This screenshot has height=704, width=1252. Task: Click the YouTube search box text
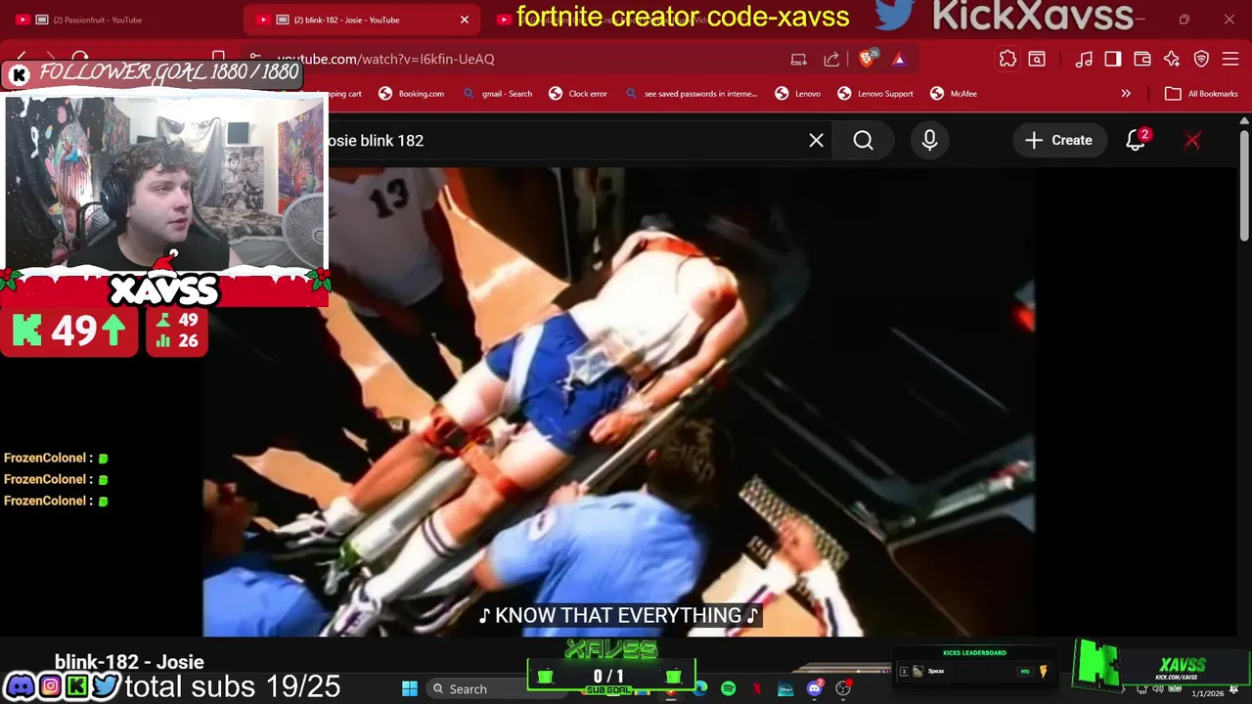[x=376, y=141]
